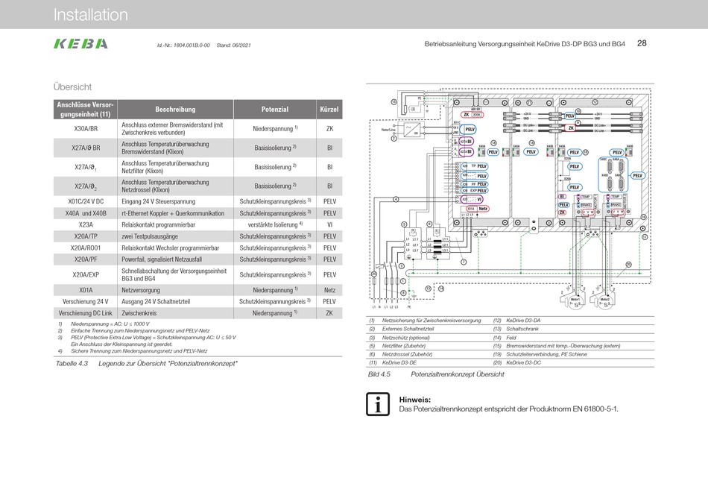Select the X01A Netzversorgung table row

tap(197, 289)
